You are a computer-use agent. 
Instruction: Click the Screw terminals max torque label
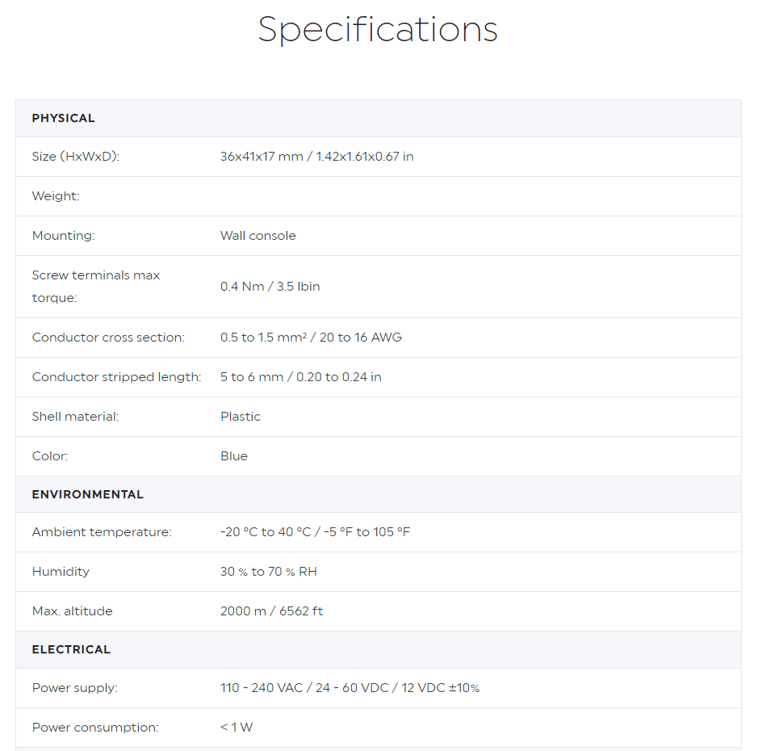coord(96,287)
